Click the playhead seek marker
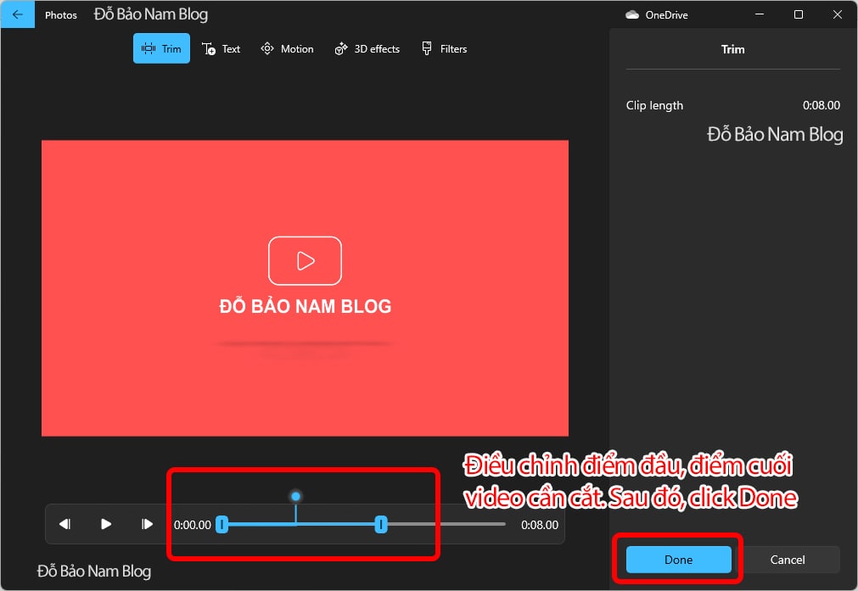The height and width of the screenshot is (591, 858). coord(295,496)
